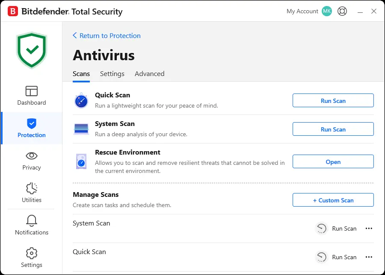This screenshot has height=275, width=385.
Task: Switch to the Advanced tab
Action: pos(150,74)
